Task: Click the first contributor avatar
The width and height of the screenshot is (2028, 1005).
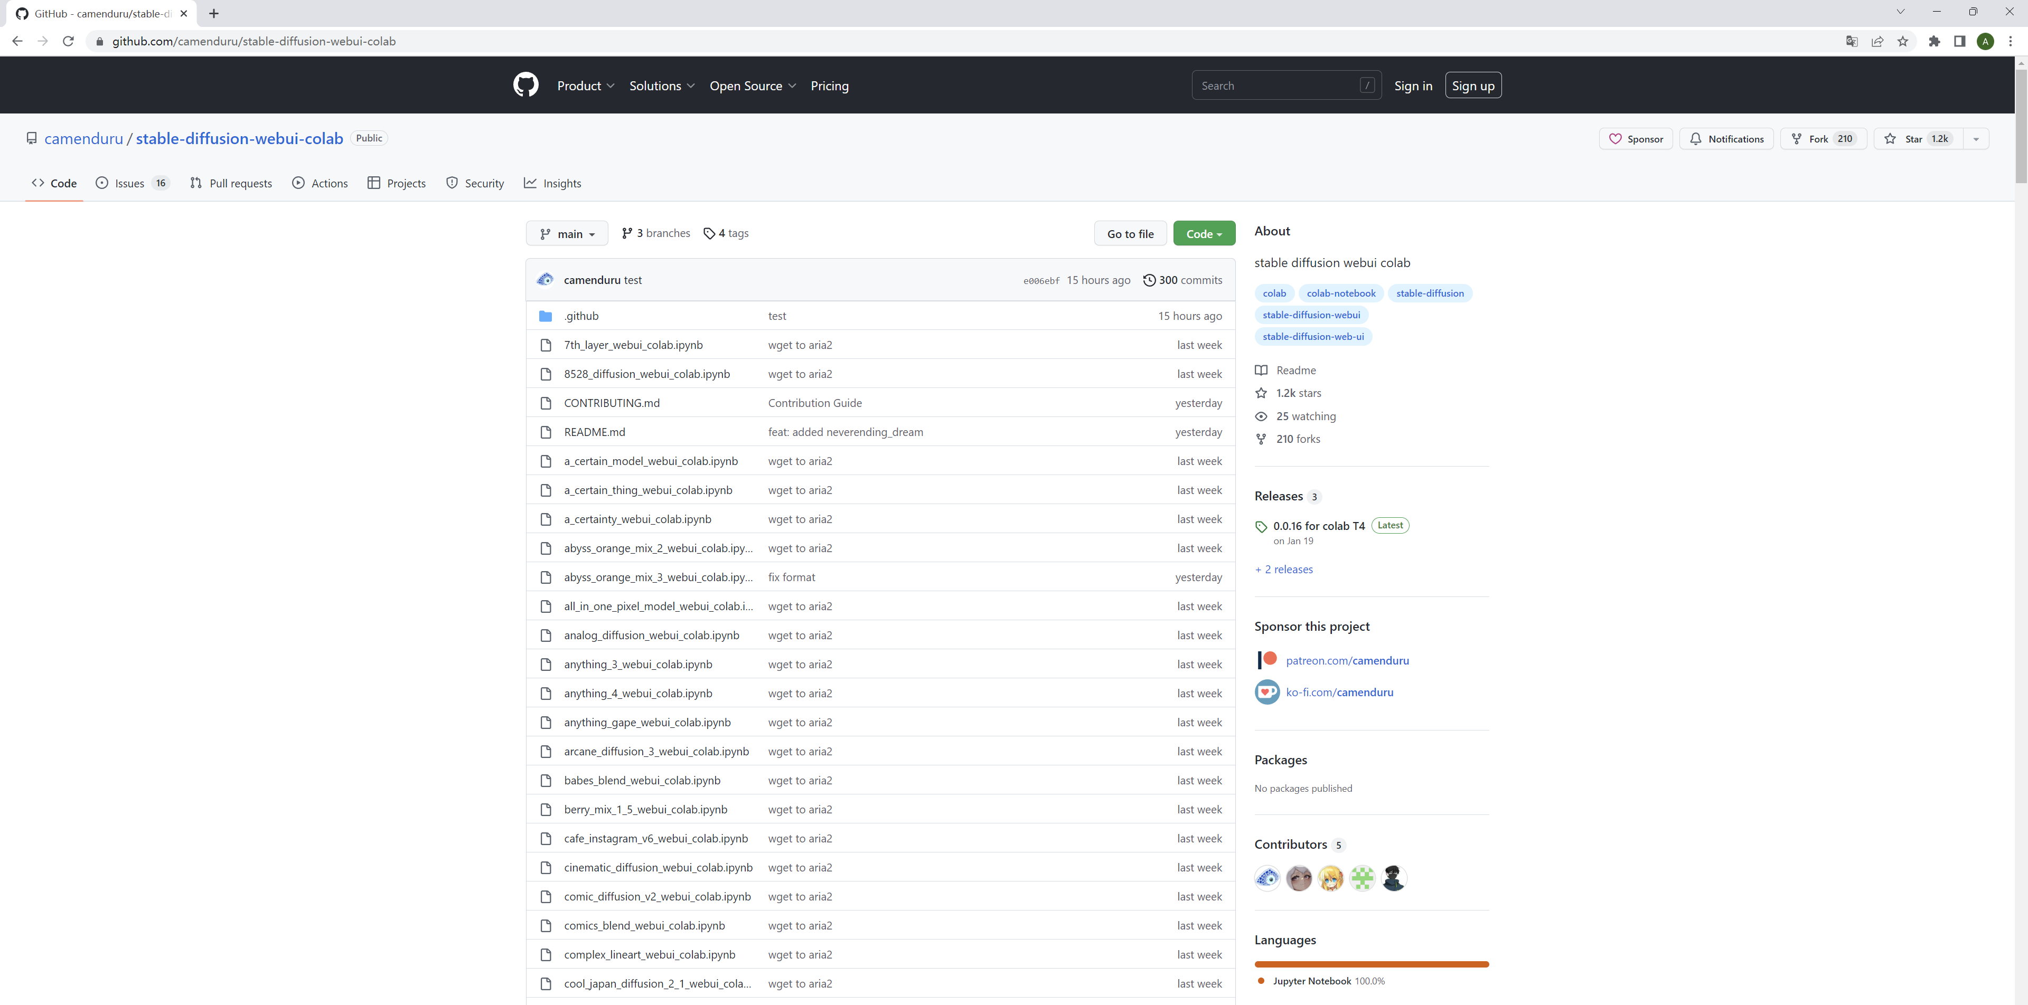Action: [1267, 877]
